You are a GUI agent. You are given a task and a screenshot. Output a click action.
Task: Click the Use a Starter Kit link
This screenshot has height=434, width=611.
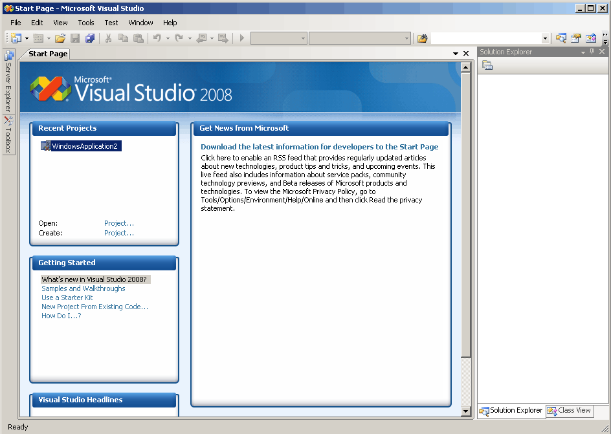click(67, 298)
